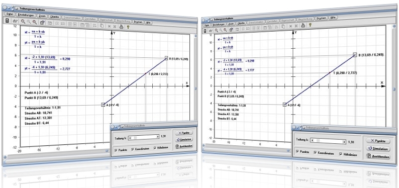This screenshot has width=399, height=188.
Task: Toggle the Hilfslinien checkbox in right panel
Action: pyautogui.click(x=341, y=154)
